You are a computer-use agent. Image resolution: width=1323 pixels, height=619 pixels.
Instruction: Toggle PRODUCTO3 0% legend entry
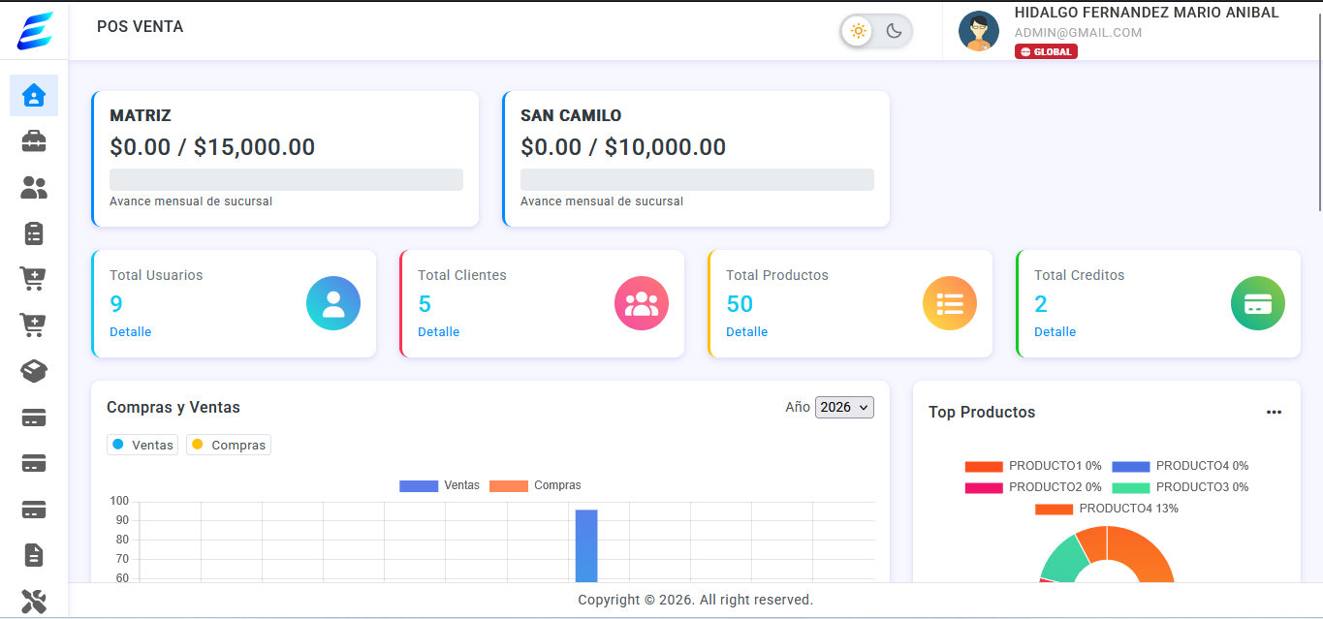1180,487
